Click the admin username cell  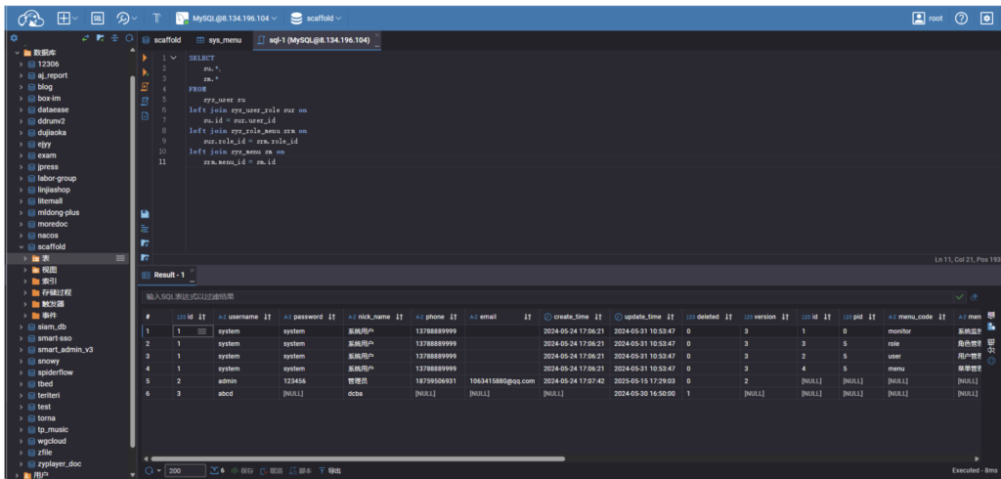245,380
